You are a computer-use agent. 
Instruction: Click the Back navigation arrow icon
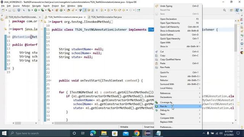click(124, 10)
